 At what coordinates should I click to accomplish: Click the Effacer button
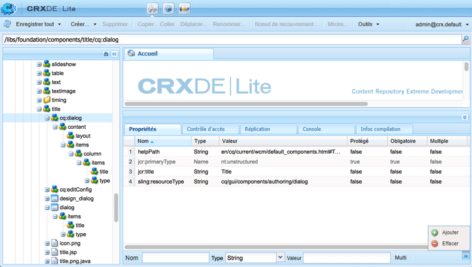[449, 244]
